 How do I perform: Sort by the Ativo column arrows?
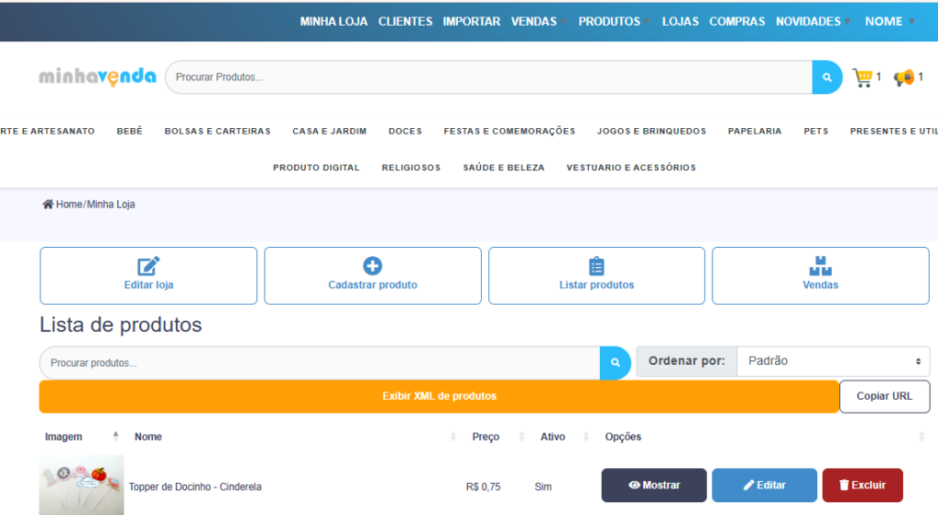[x=586, y=436]
